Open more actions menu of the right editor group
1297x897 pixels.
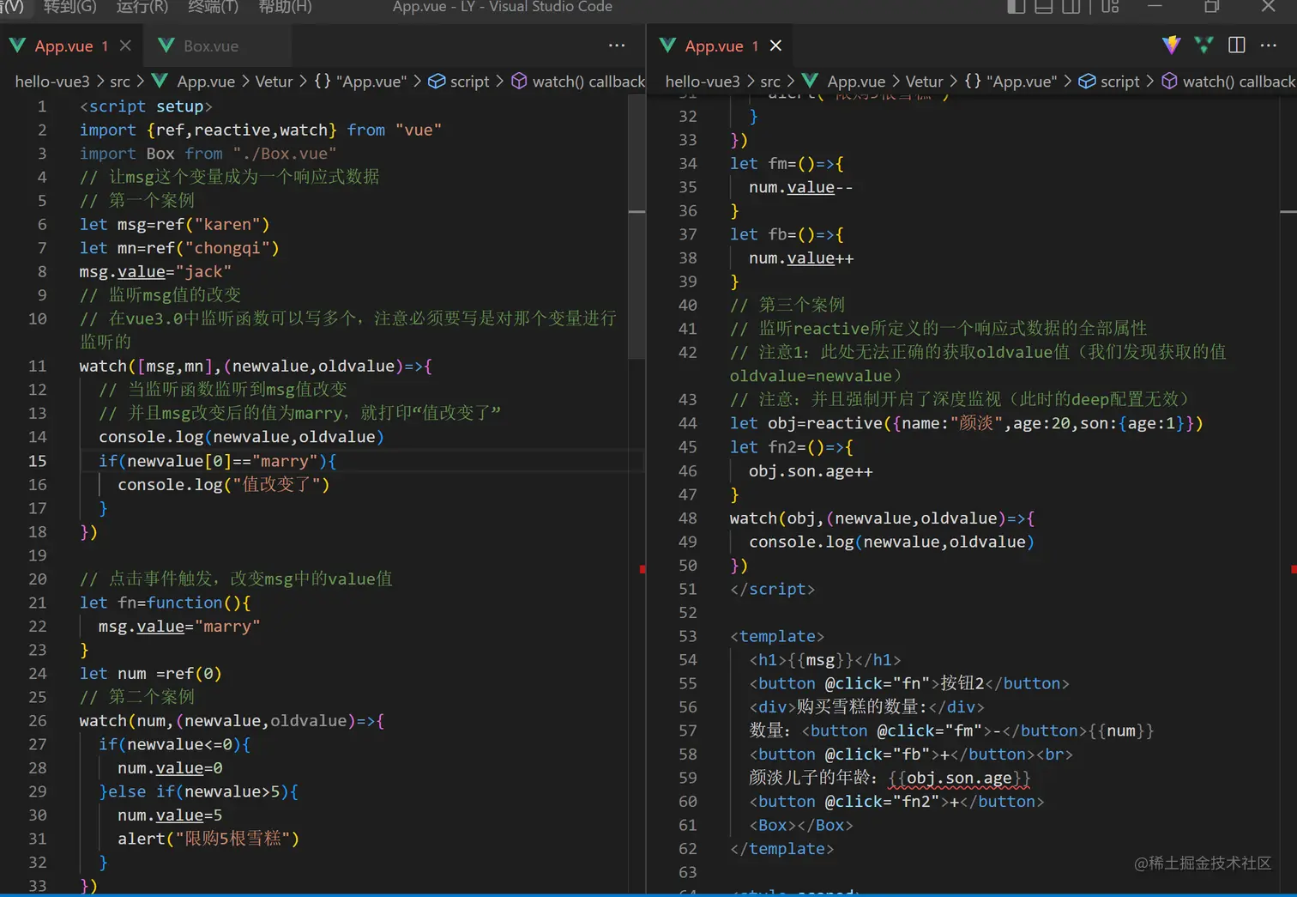[1269, 45]
